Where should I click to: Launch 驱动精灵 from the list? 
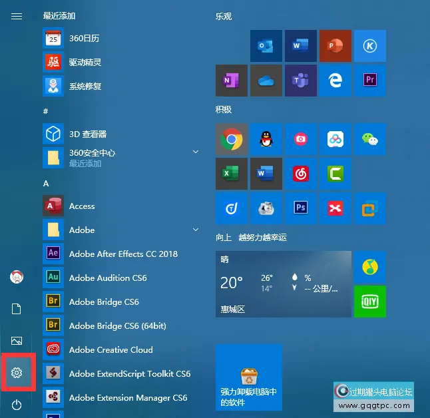click(x=120, y=62)
